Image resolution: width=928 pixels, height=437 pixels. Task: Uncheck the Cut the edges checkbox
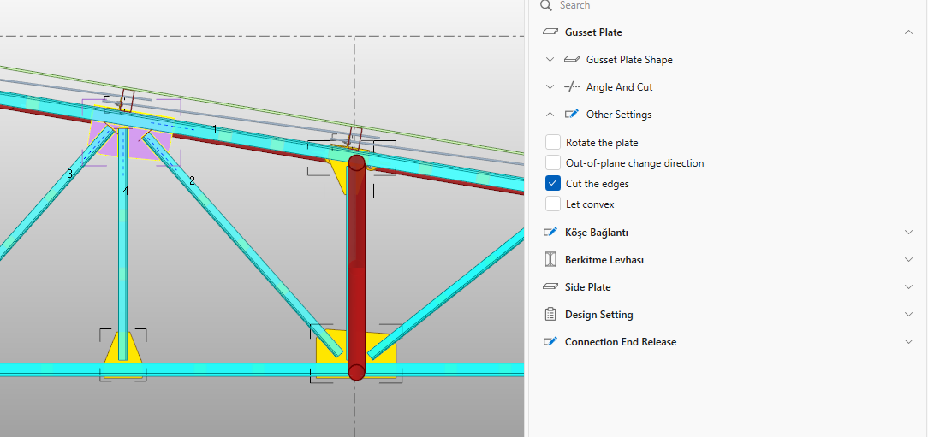(553, 184)
